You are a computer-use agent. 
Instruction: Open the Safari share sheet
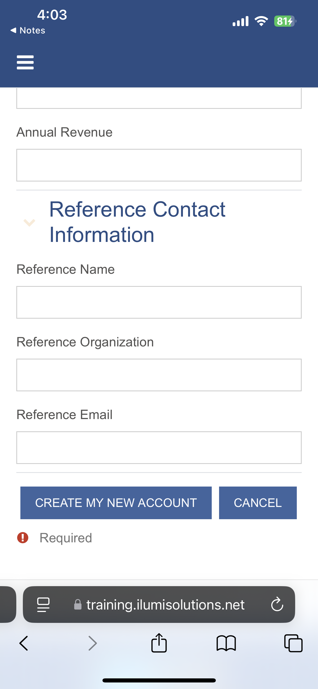(159, 643)
